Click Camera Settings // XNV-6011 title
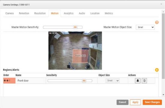 tap(16, 5)
